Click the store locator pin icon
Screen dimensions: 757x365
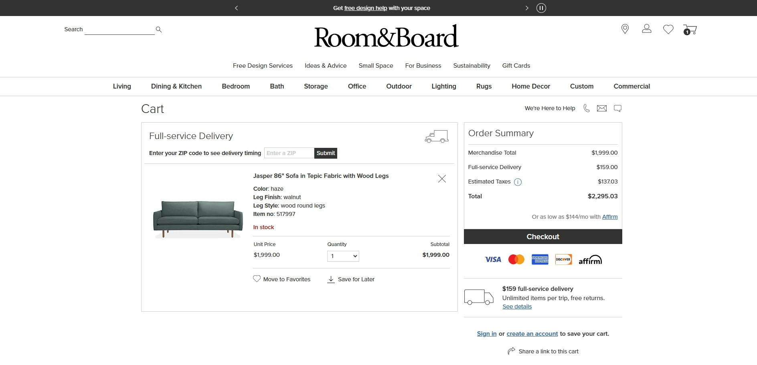(625, 29)
